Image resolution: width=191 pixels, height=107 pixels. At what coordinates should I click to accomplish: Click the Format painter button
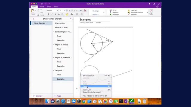point(41,15)
